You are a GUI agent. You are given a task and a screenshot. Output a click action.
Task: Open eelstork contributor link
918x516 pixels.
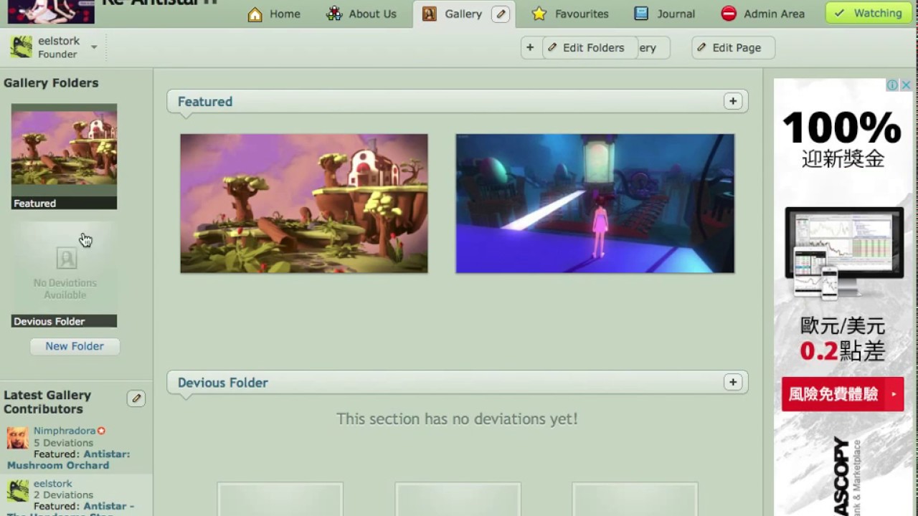[53, 484]
